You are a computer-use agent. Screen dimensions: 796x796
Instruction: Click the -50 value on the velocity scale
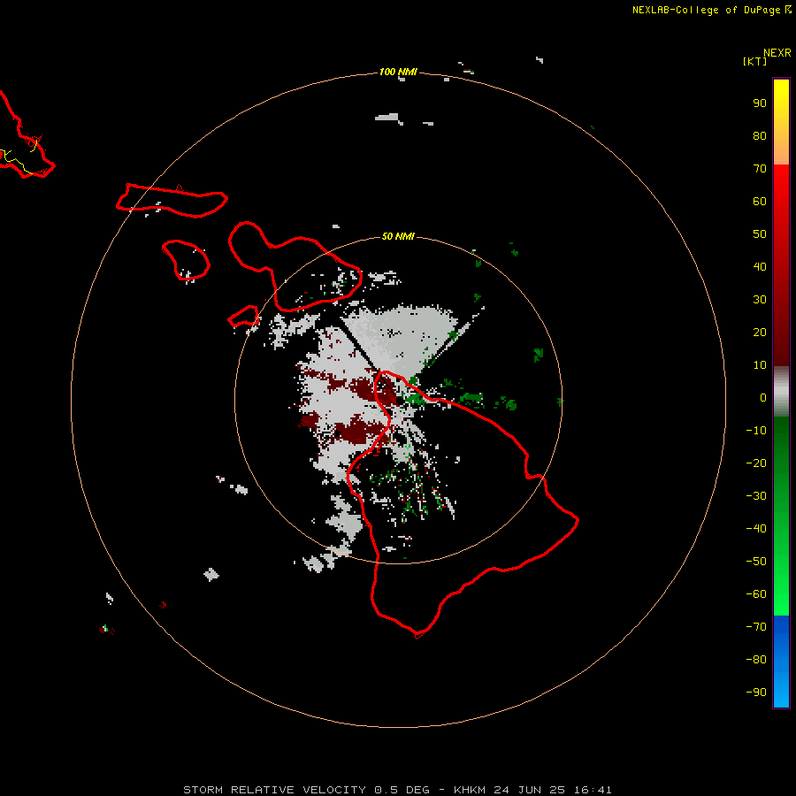[x=756, y=562]
